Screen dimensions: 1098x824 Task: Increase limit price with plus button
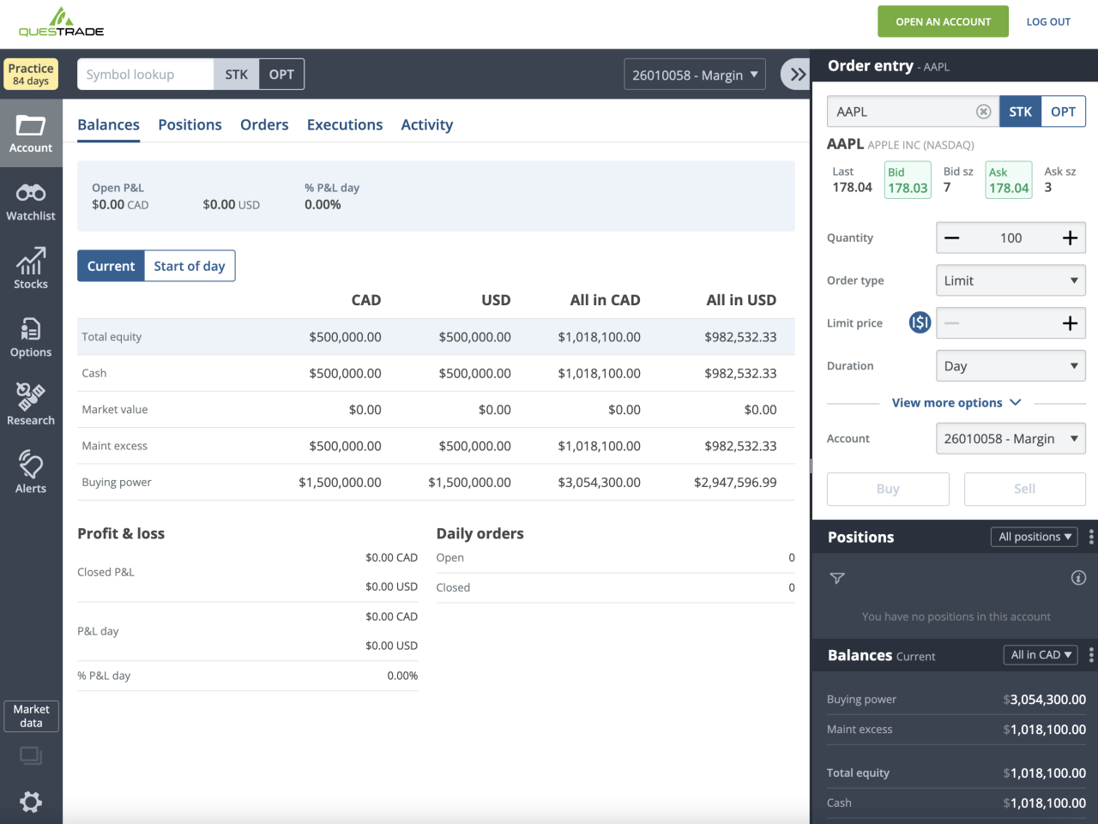(x=1070, y=323)
